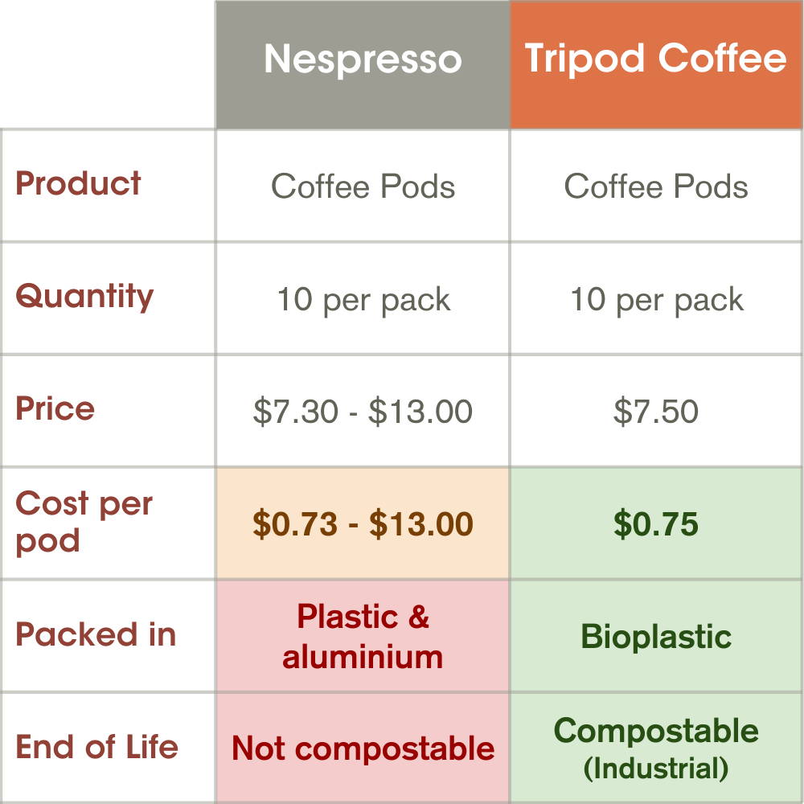Click the $7.30 - $13.00 price cell

363,412
